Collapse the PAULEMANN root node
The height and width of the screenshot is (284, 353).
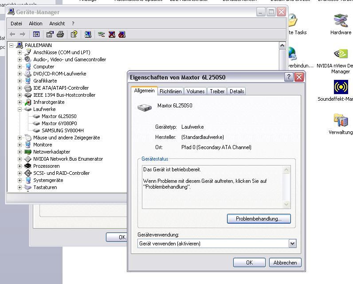11,45
